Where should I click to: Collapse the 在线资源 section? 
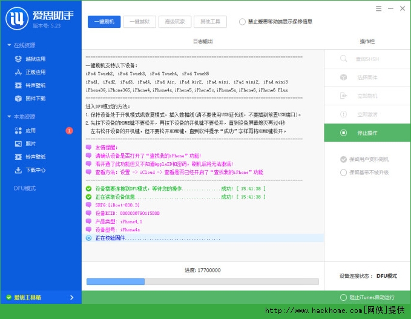pos(8,45)
